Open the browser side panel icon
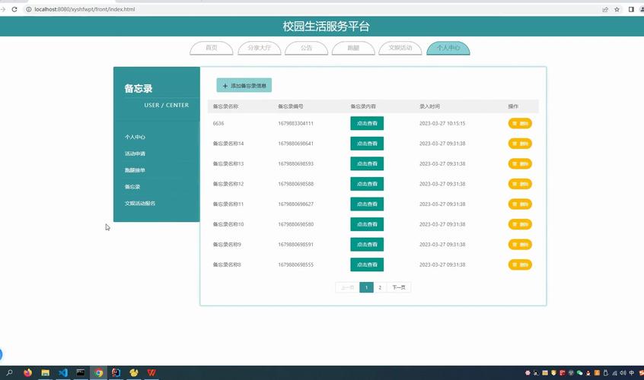Viewport: 644px width, 380px height. click(x=630, y=9)
